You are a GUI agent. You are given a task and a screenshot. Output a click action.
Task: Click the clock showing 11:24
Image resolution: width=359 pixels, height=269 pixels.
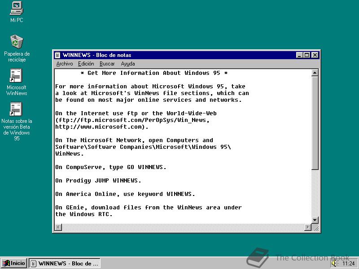tap(349, 264)
